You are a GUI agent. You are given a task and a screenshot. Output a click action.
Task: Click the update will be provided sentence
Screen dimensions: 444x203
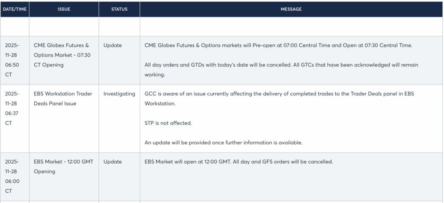click(x=223, y=143)
